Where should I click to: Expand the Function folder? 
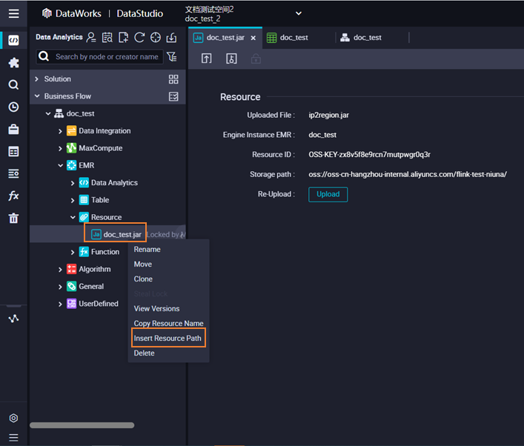73,252
